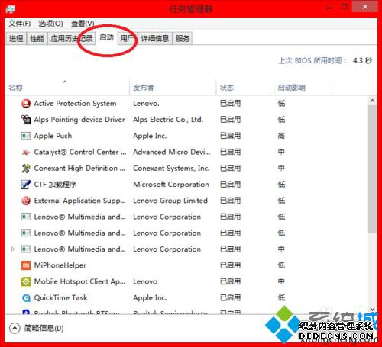Click the External Application Support red icon
The height and width of the screenshot is (347, 382).
(26, 201)
